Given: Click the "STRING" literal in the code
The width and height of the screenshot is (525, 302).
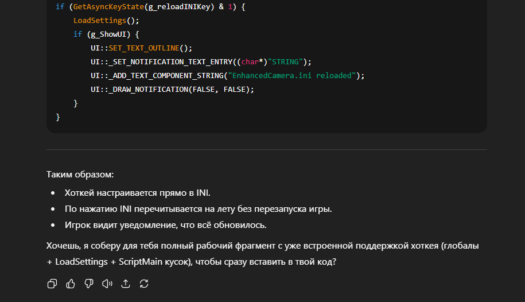Looking at the screenshot, I should pos(286,61).
